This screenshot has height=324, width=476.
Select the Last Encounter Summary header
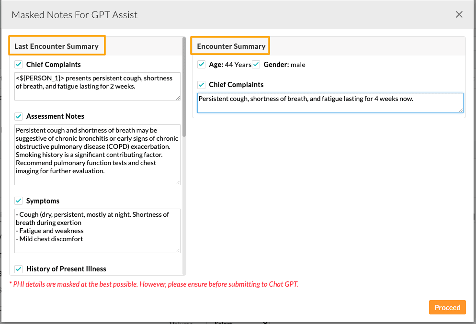pos(57,45)
